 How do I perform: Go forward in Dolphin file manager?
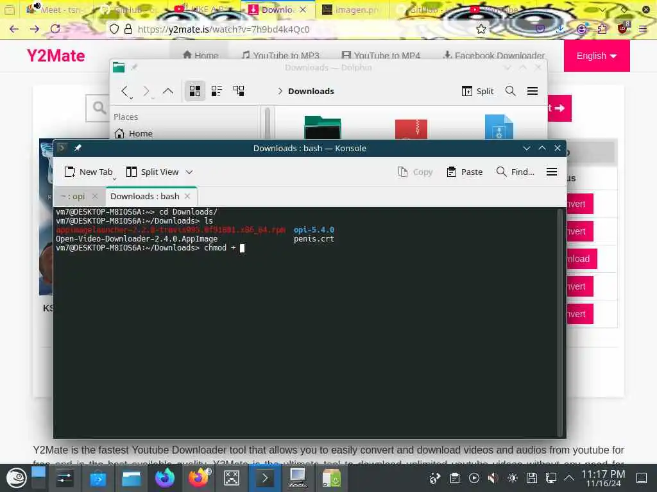pyautogui.click(x=146, y=91)
